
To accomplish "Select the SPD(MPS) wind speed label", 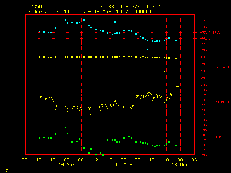I will tap(219, 102).
